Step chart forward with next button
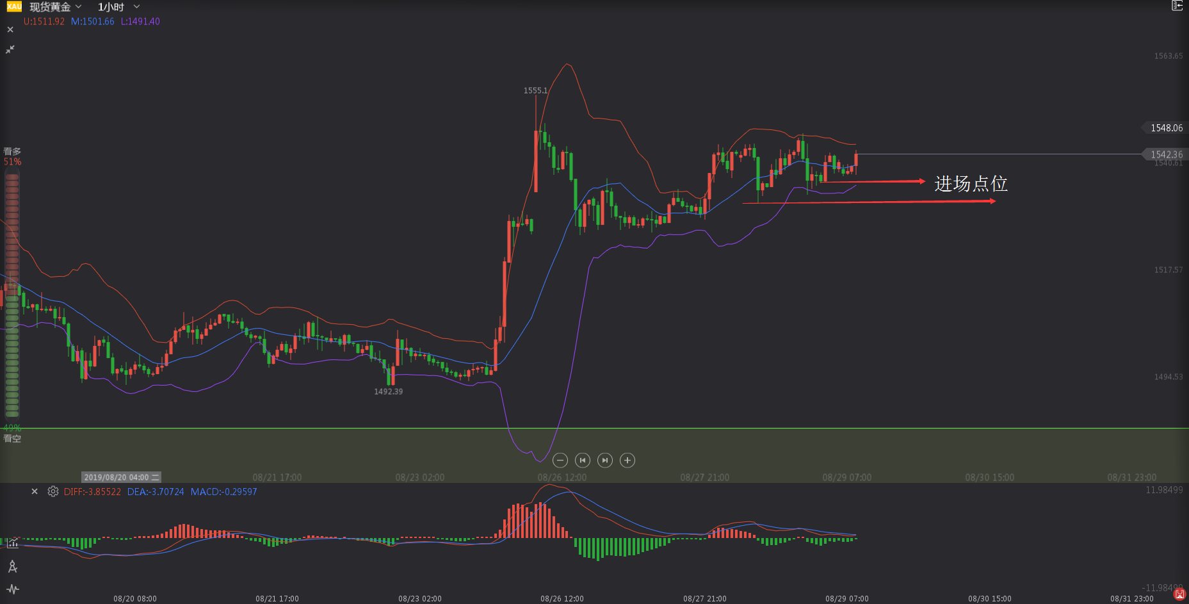Image resolution: width=1189 pixels, height=604 pixels. click(605, 460)
